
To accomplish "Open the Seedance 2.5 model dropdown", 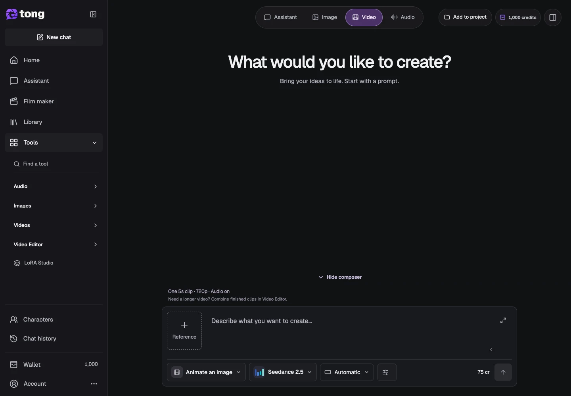I will tap(283, 372).
